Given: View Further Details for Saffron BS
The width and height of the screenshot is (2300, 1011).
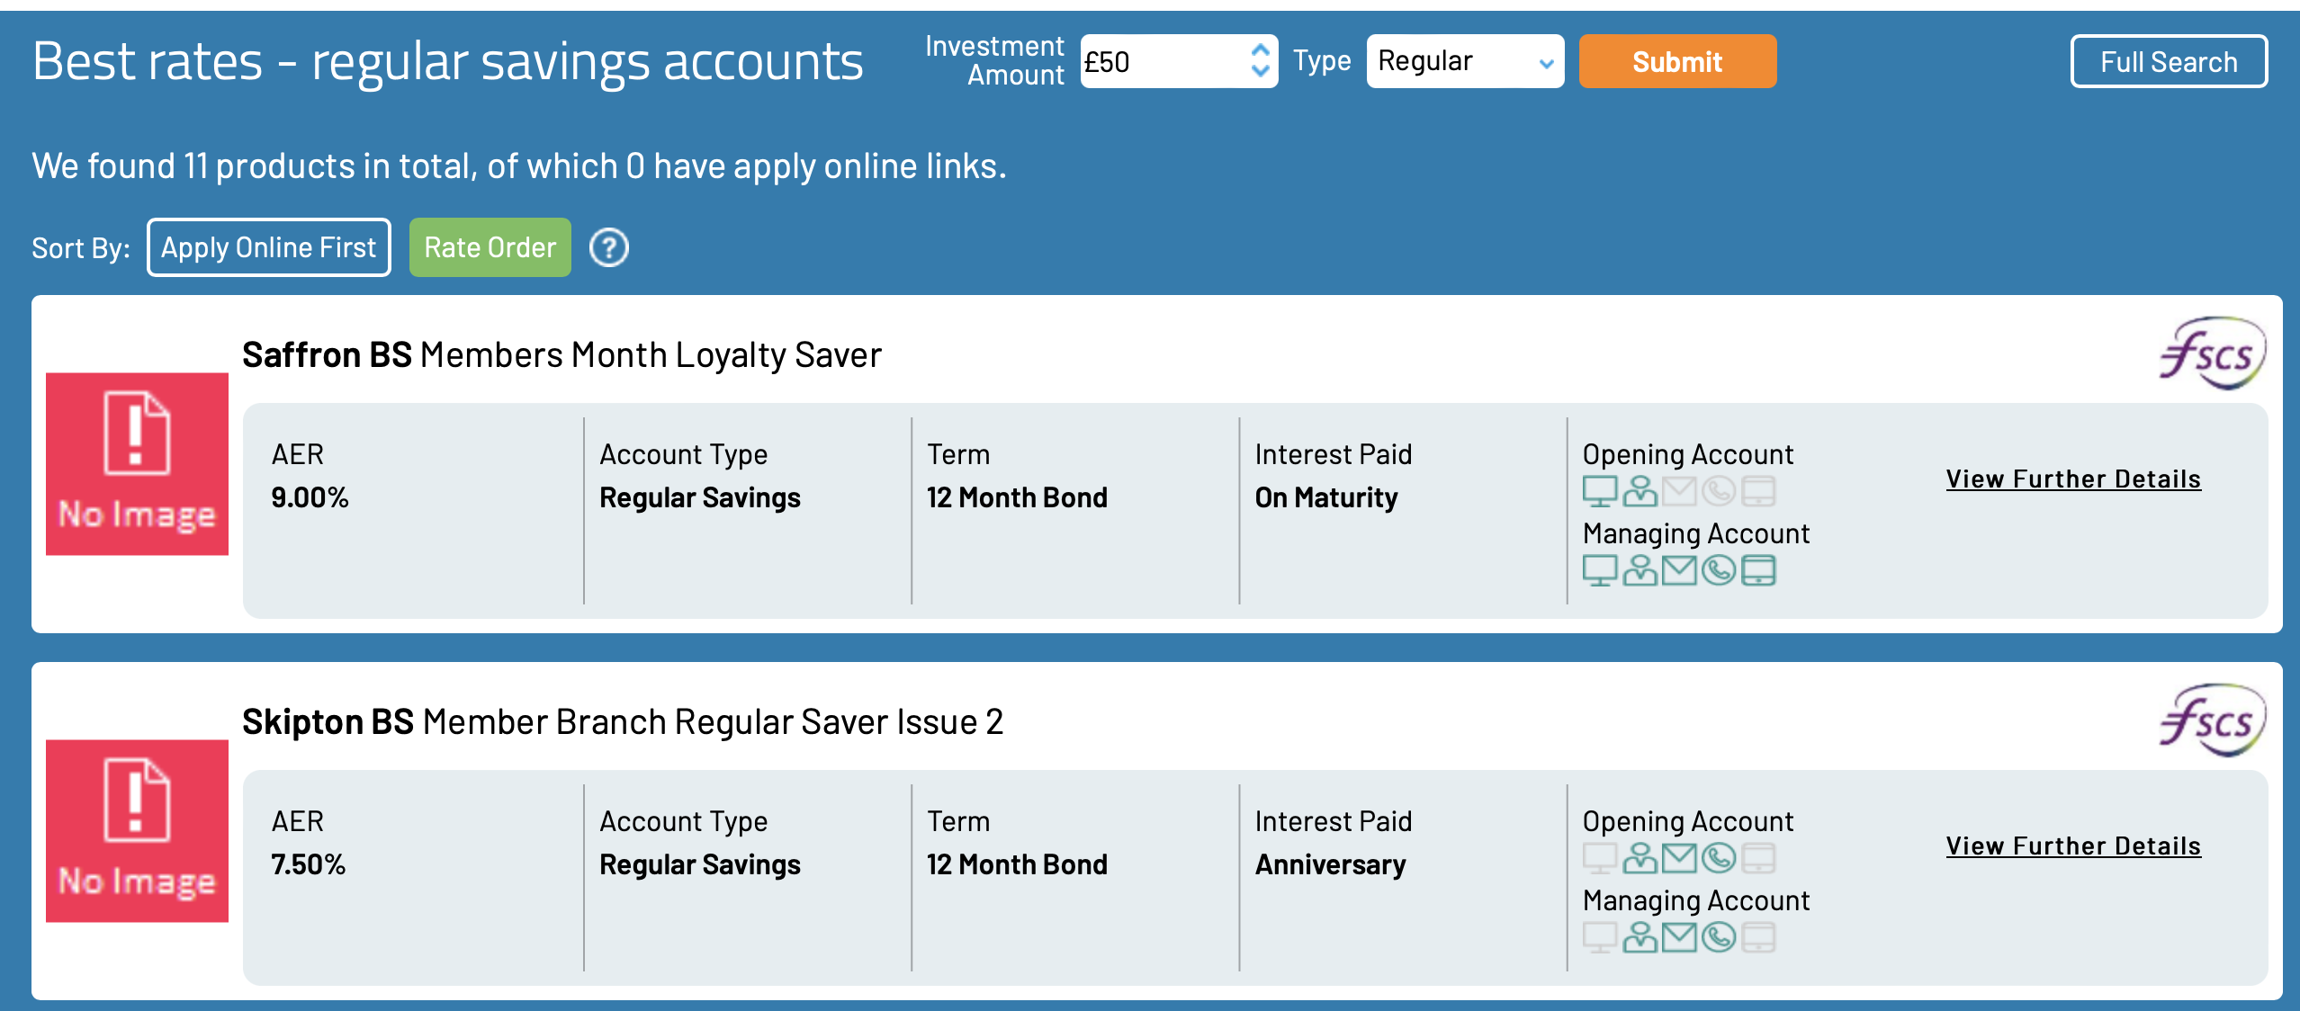Looking at the screenshot, I should pos(2073,479).
